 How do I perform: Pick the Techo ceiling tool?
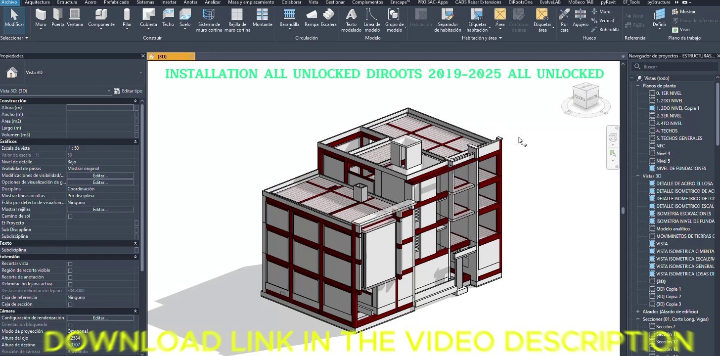click(168, 18)
